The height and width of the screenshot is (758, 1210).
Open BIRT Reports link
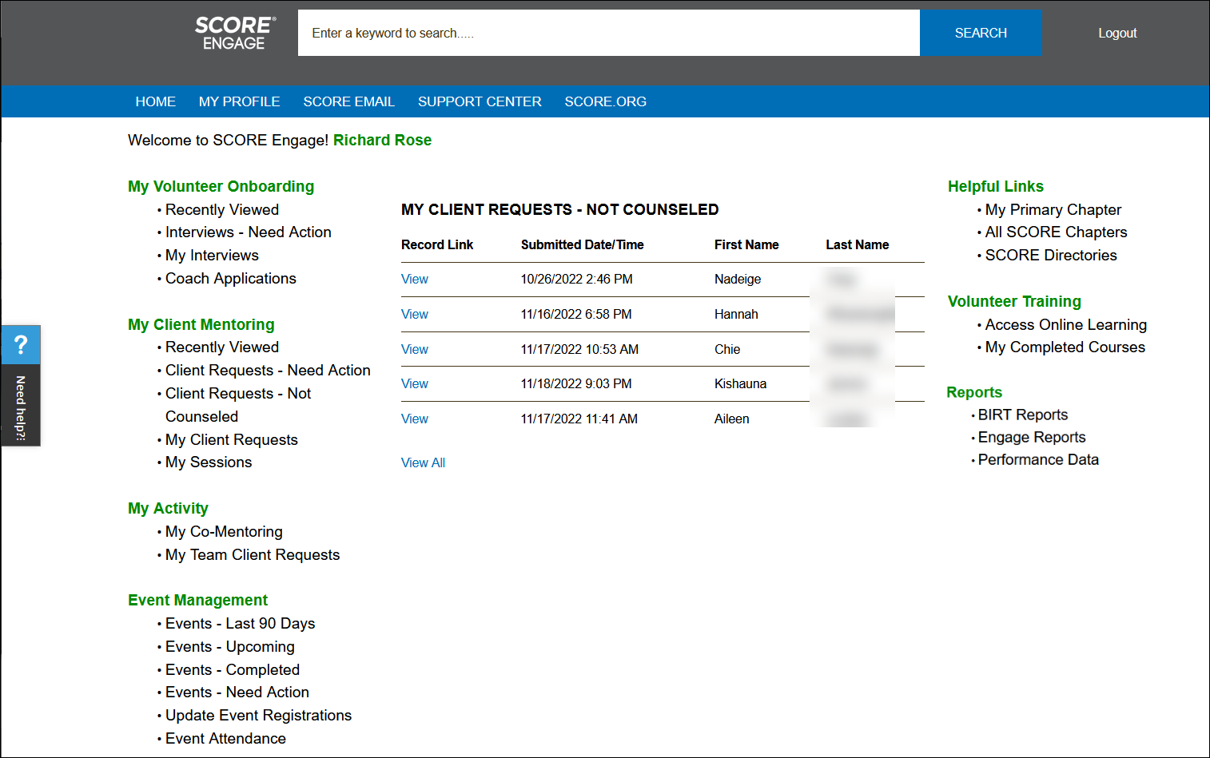pyautogui.click(x=1023, y=415)
